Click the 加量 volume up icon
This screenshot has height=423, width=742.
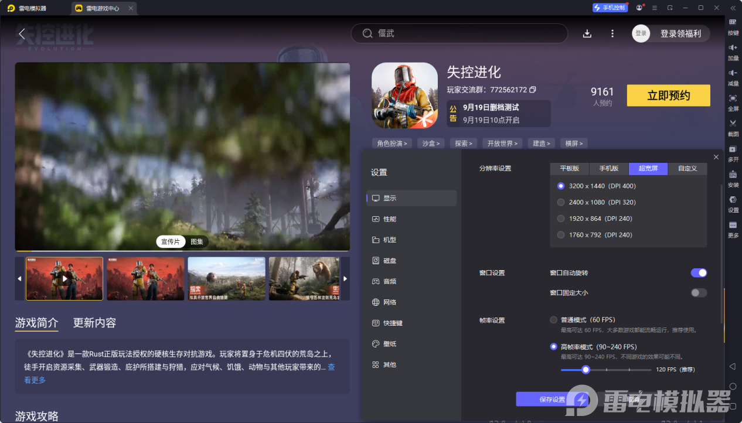pos(733,47)
